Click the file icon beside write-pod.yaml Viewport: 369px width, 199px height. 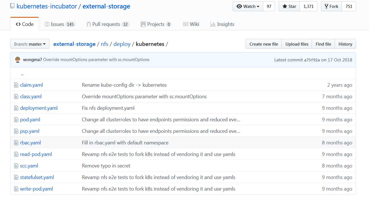pos(16,189)
